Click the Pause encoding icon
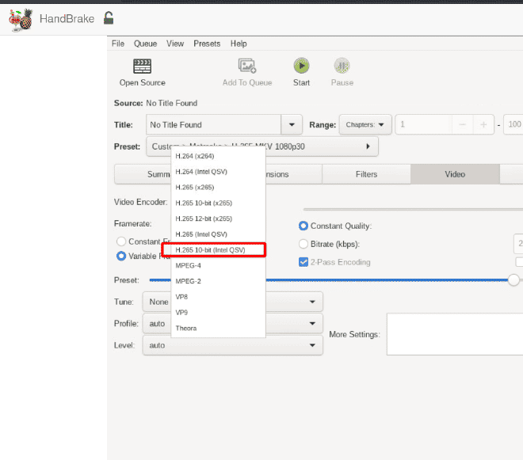 coord(342,66)
